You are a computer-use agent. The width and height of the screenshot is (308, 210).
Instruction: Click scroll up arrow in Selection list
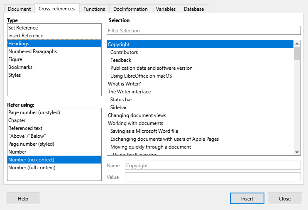[297, 44]
